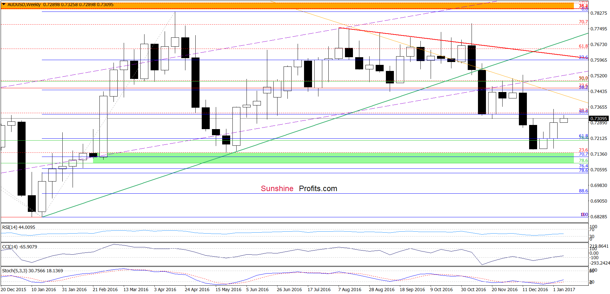Click the CCI scale value 219.8641
Image resolution: width=610 pixels, height=294 pixels.
599,246
